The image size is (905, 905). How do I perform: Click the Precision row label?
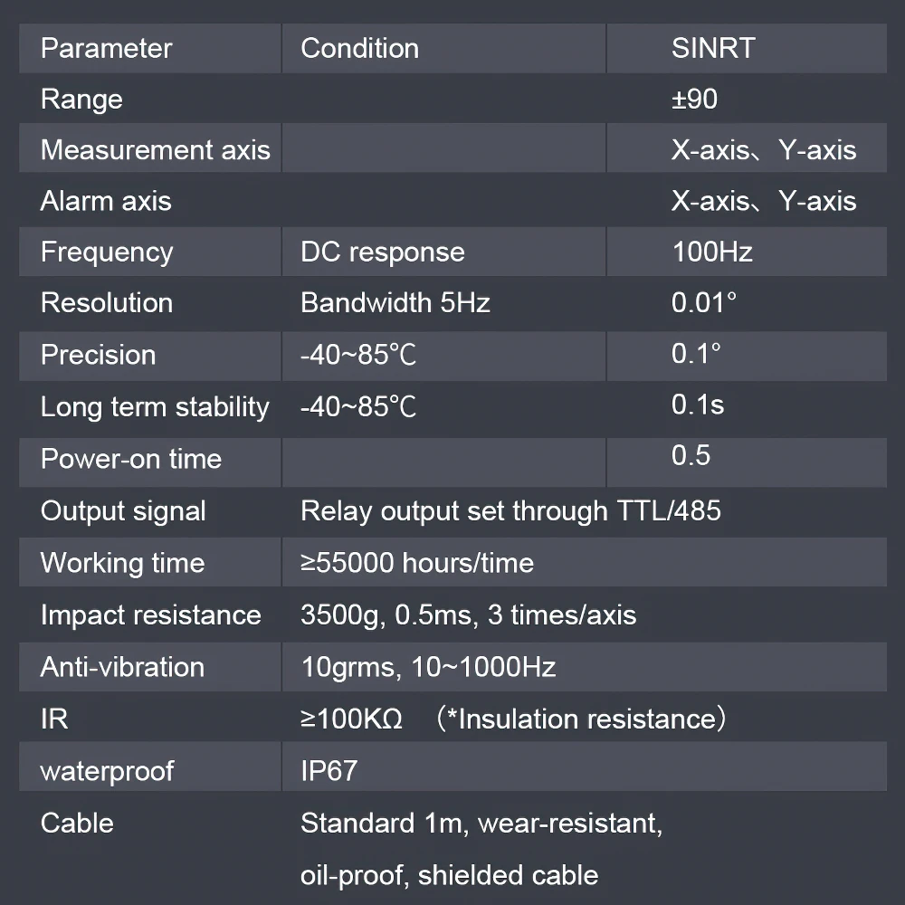tap(98, 355)
